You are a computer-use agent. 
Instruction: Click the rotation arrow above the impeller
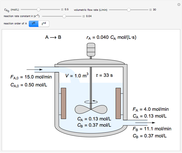pyautogui.click(x=91, y=101)
